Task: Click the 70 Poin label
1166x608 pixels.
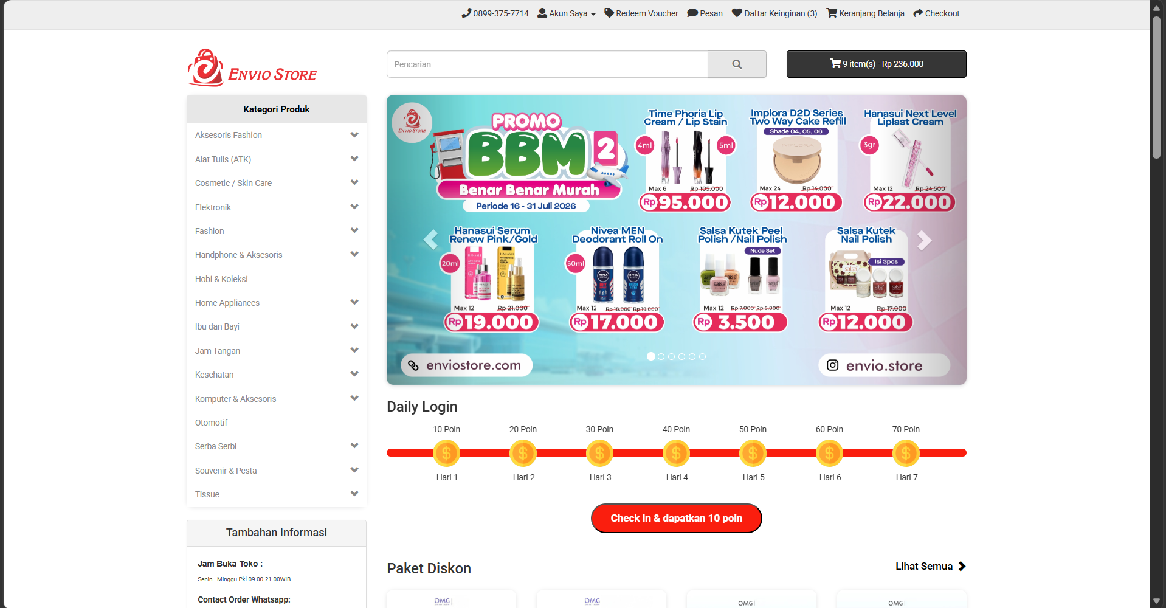Action: [906, 429]
